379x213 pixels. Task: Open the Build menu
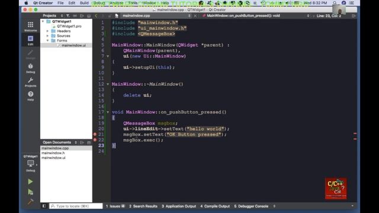(x=84, y=3)
